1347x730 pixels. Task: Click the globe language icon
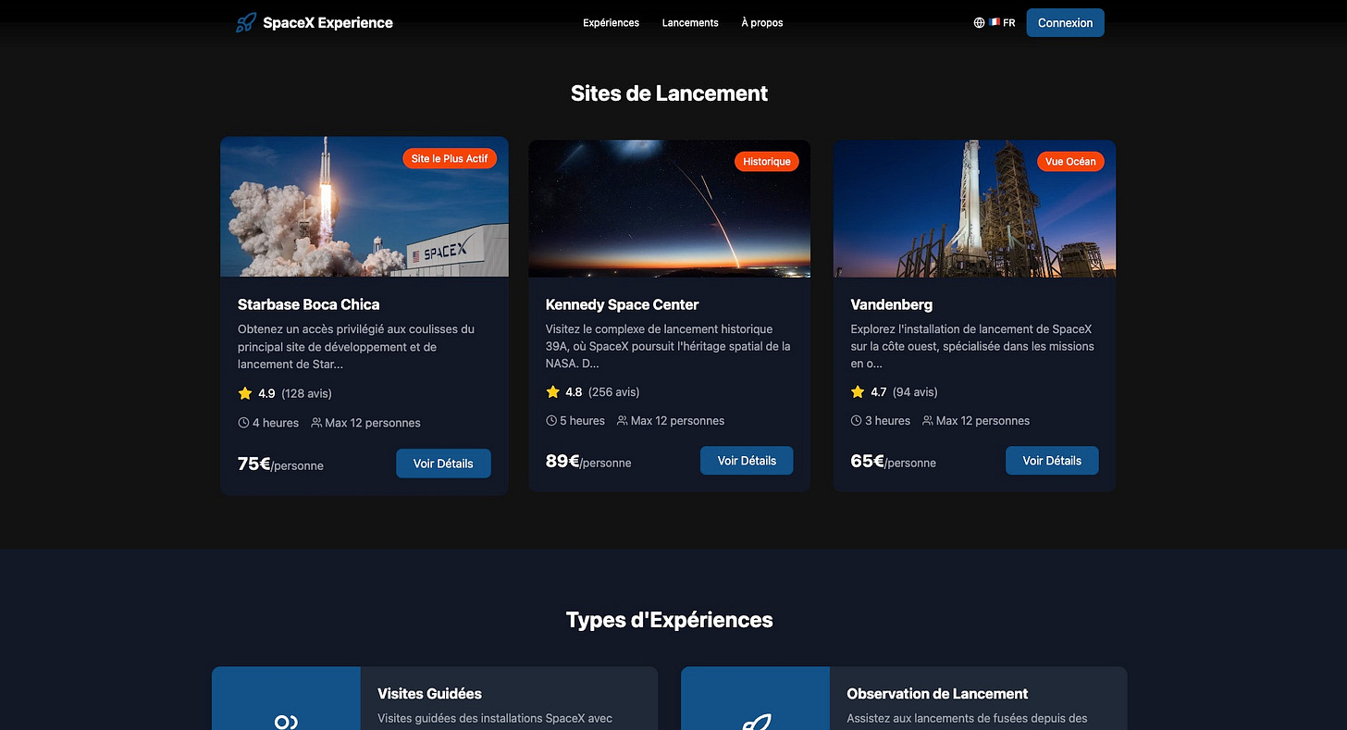(x=979, y=23)
